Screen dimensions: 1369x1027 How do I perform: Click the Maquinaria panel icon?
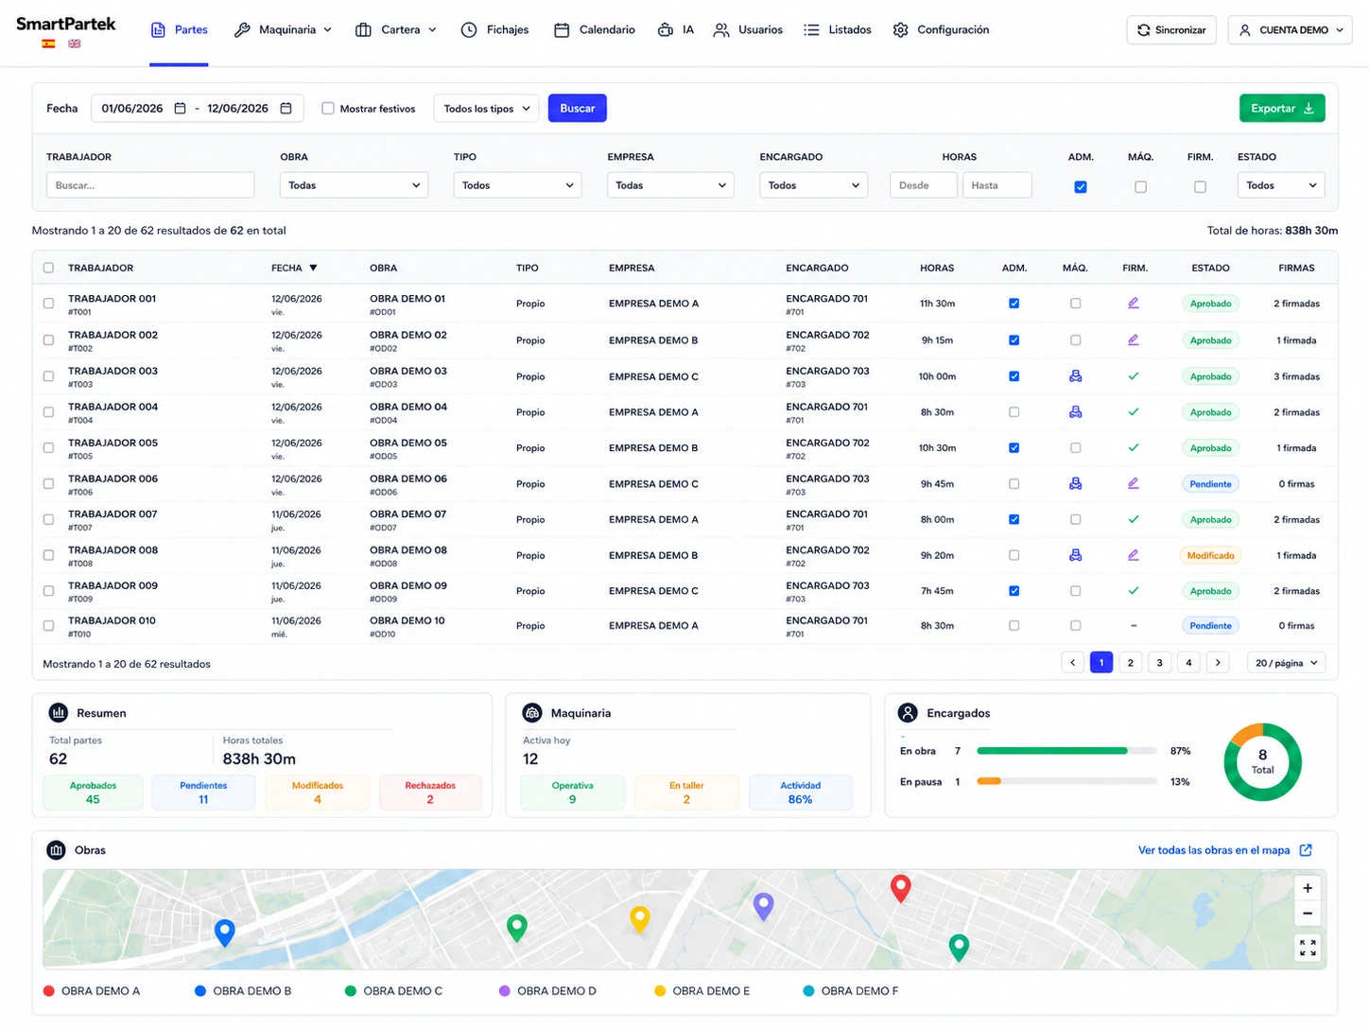click(x=532, y=713)
